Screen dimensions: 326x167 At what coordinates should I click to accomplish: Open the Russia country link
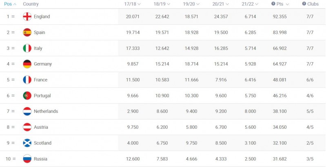(x=40, y=159)
